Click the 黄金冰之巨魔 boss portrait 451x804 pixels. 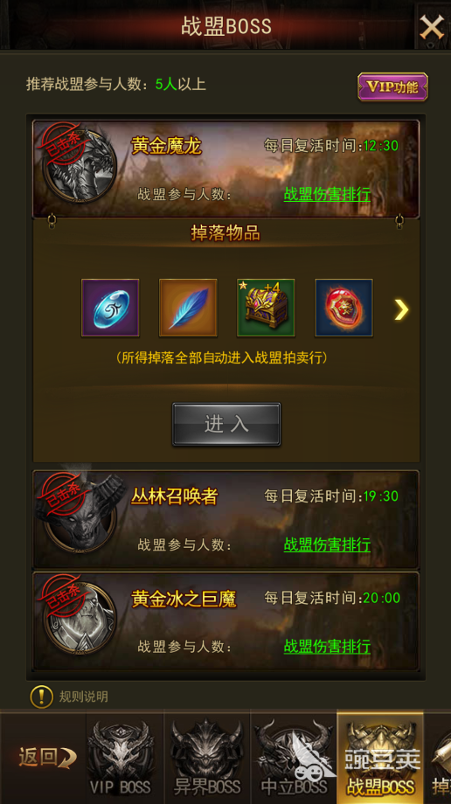[79, 618]
